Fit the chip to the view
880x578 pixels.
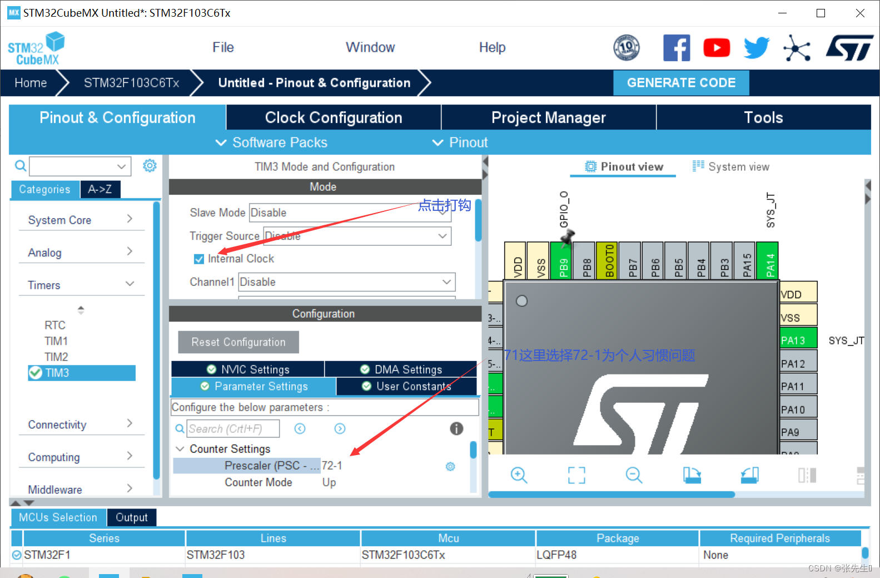[x=576, y=475]
